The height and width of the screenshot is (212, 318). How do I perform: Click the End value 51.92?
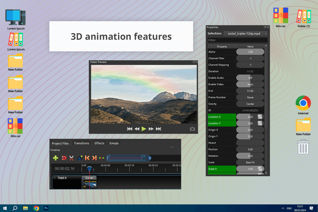[x=250, y=91]
